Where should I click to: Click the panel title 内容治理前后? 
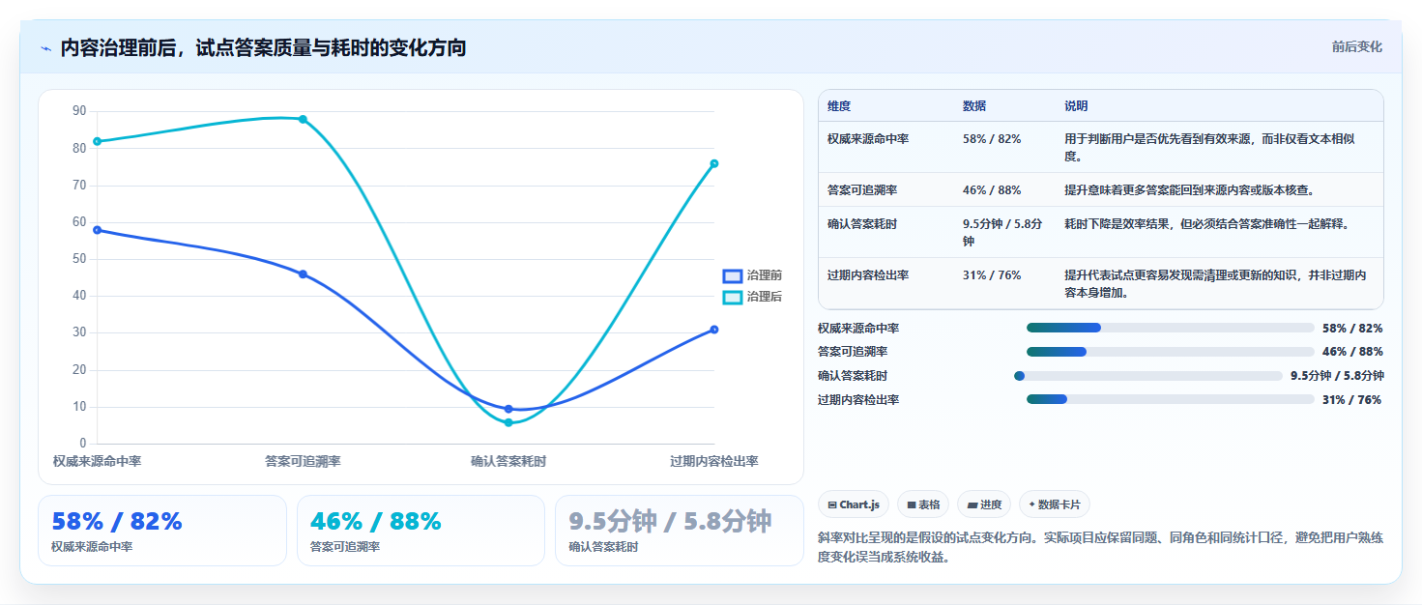(263, 47)
